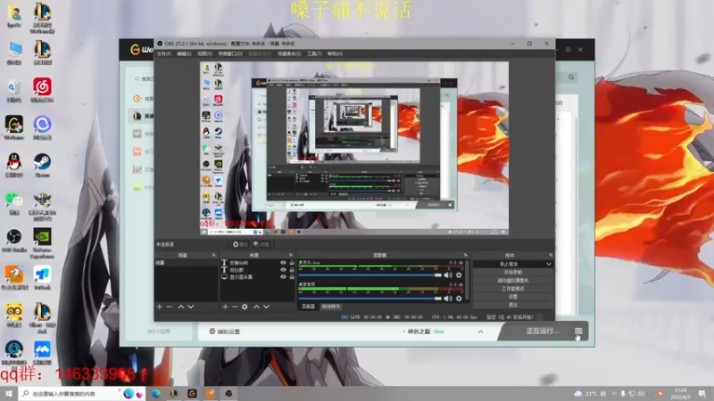
Task: Open the ToDesk desktop shortcut
Action: (42, 278)
